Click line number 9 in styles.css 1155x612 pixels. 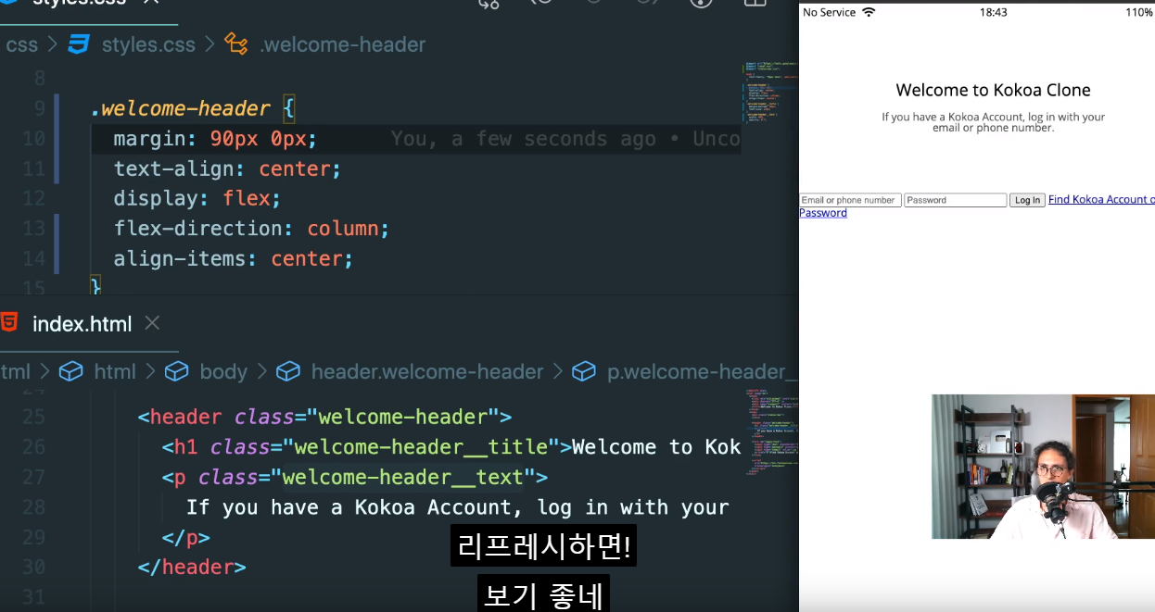pyautogui.click(x=39, y=109)
